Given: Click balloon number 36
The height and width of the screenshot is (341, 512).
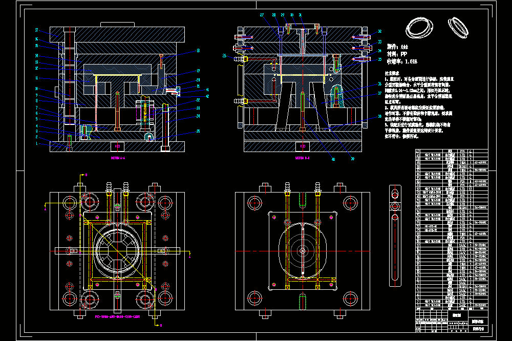Looking at the screenshot, I should tap(380, 84).
